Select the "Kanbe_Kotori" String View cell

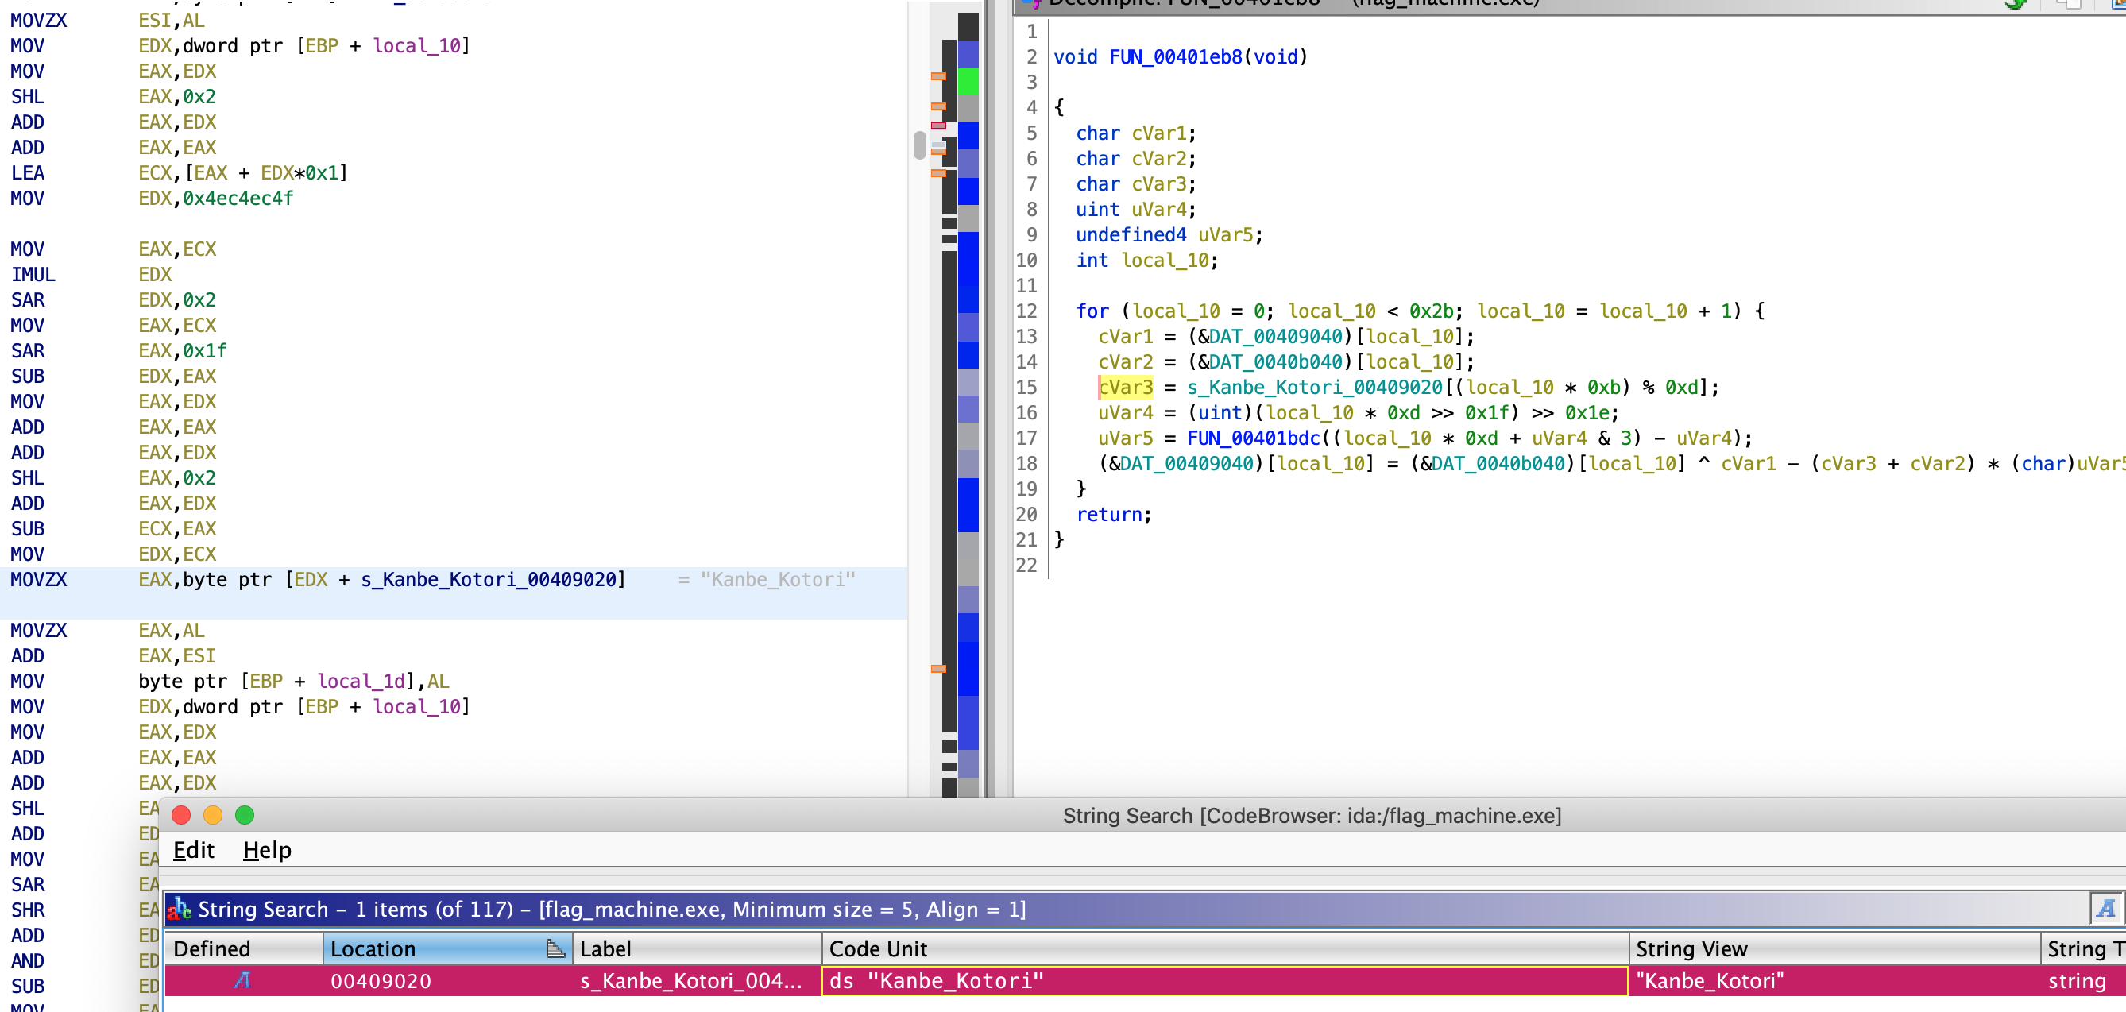(1834, 981)
